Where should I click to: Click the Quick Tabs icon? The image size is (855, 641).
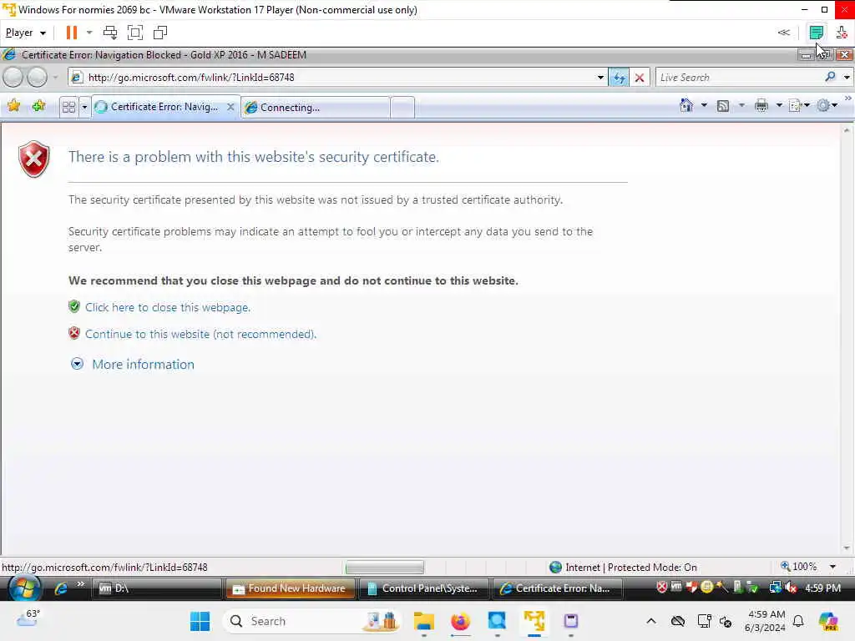[68, 107]
